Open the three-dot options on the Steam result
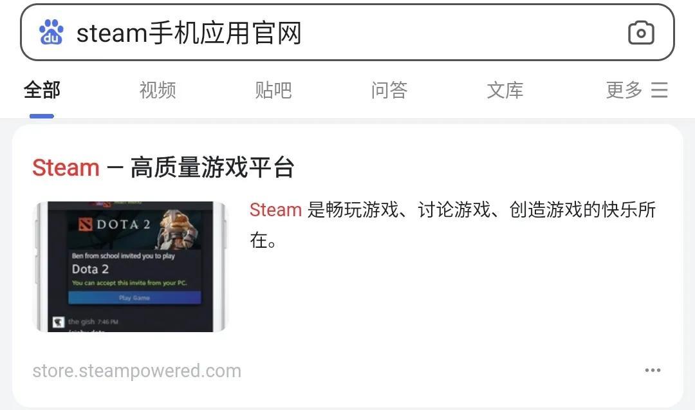Viewport: 695px width, 410px height. coord(653,370)
